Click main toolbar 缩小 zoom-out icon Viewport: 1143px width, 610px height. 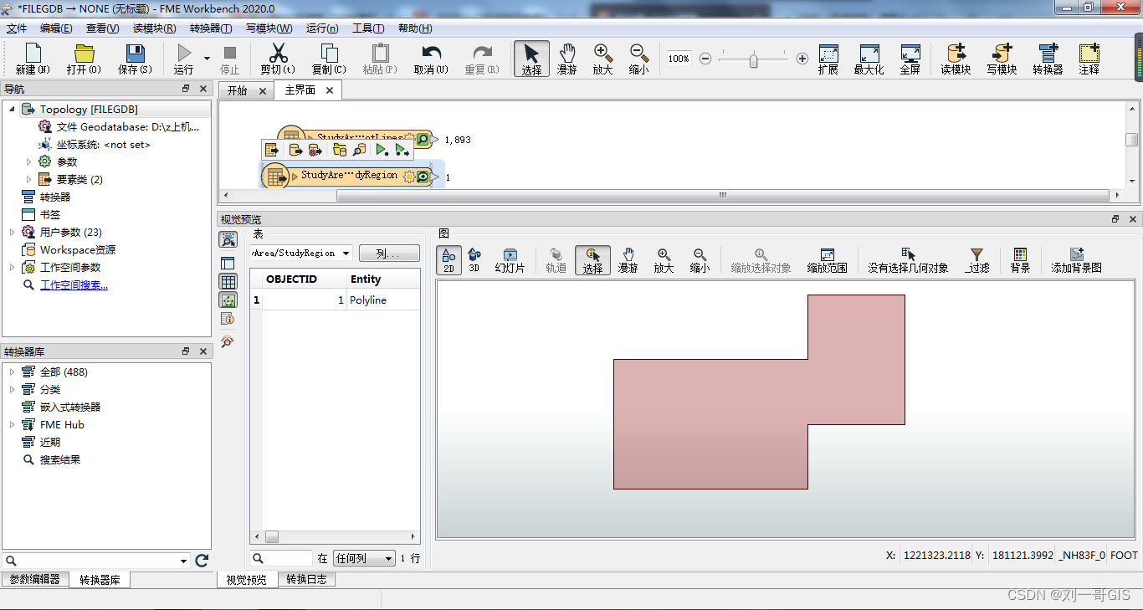pos(638,59)
